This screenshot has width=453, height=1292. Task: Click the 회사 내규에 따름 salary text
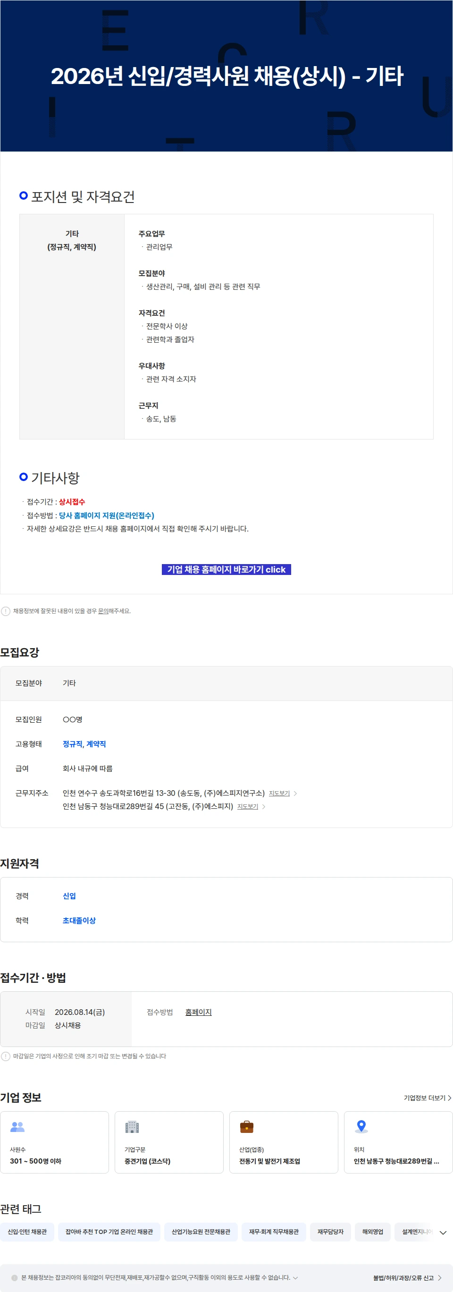88,768
